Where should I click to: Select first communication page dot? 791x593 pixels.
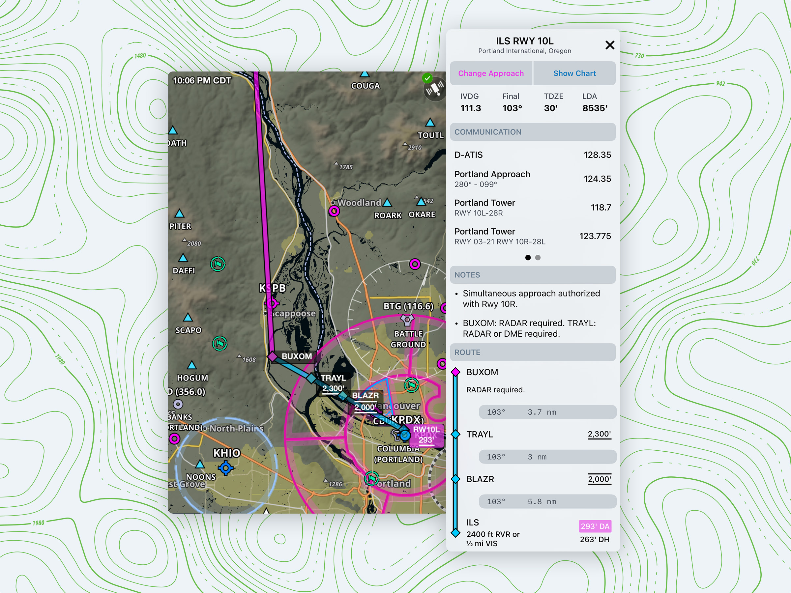tap(528, 258)
